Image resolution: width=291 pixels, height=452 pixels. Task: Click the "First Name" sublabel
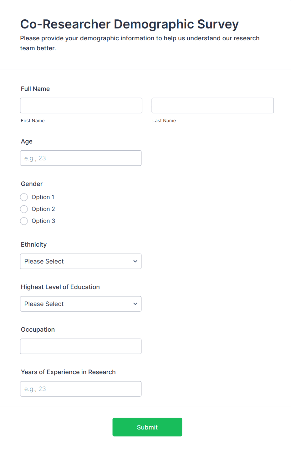(x=33, y=121)
